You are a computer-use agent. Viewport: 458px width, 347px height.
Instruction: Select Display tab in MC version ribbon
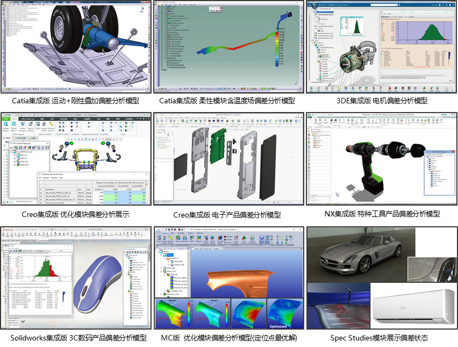pos(191,233)
